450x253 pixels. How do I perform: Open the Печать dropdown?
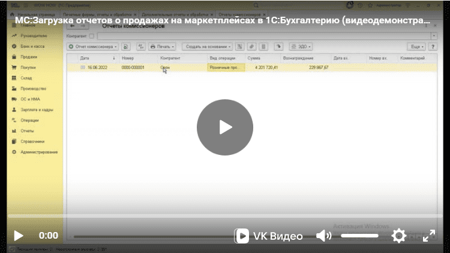162,47
